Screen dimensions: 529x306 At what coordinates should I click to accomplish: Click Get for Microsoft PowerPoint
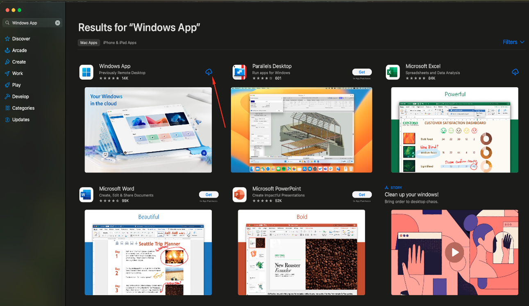(362, 195)
